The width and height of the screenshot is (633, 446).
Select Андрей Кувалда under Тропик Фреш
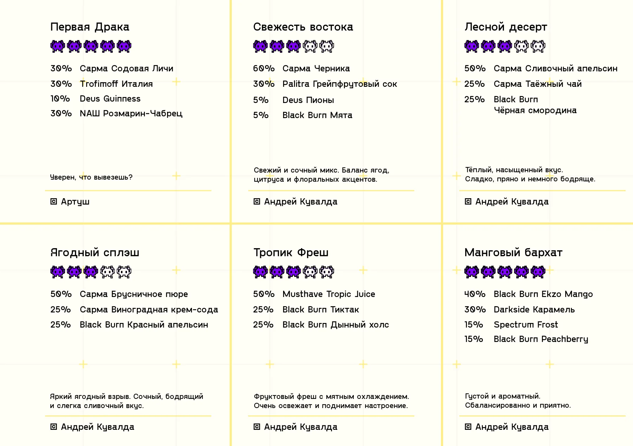(301, 427)
